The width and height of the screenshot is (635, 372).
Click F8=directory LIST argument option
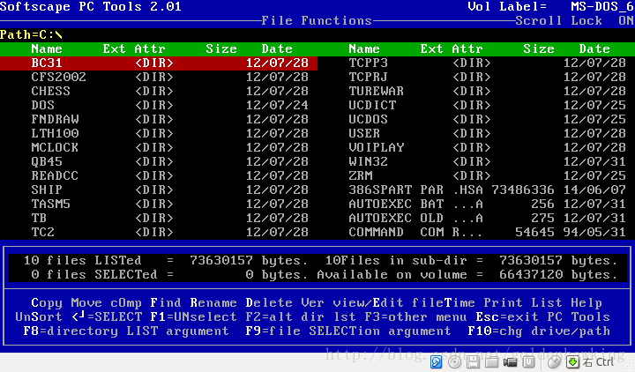[126, 331]
